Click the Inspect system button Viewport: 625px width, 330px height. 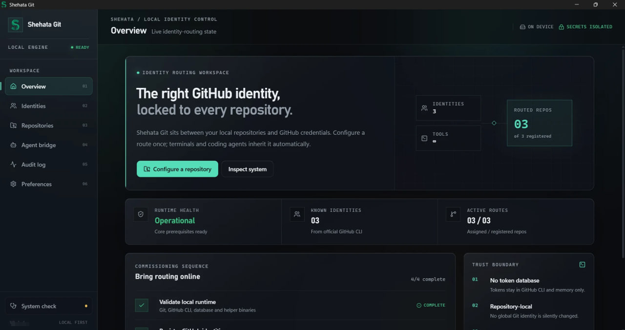[x=248, y=169]
